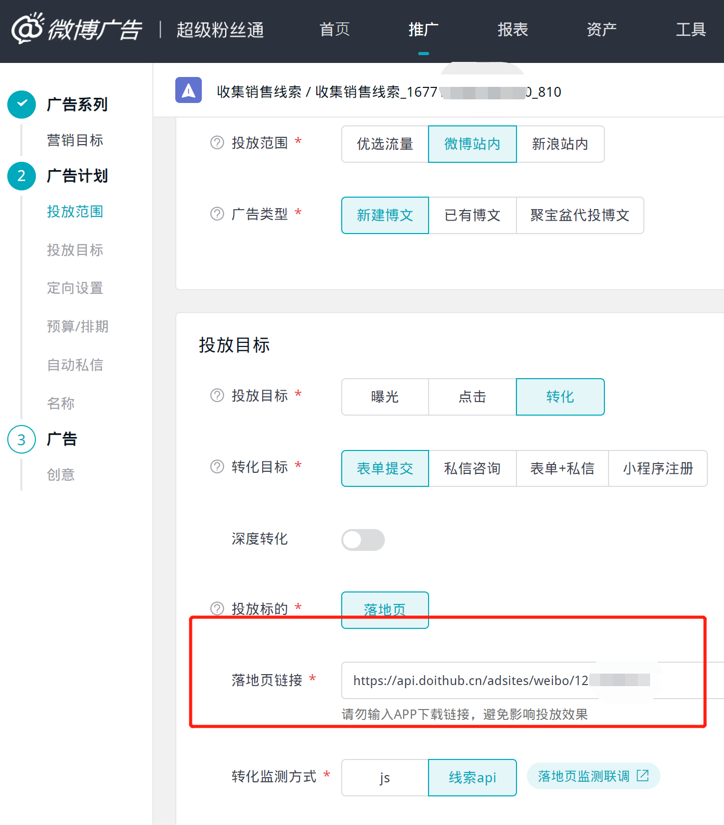724x825 pixels.
Task: Click the 投放目标 section heading
Action: click(234, 345)
